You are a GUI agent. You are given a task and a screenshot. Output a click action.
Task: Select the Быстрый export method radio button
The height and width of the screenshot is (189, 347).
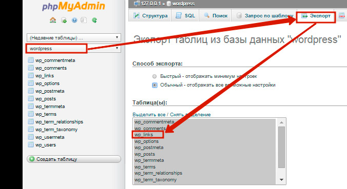pos(155,76)
